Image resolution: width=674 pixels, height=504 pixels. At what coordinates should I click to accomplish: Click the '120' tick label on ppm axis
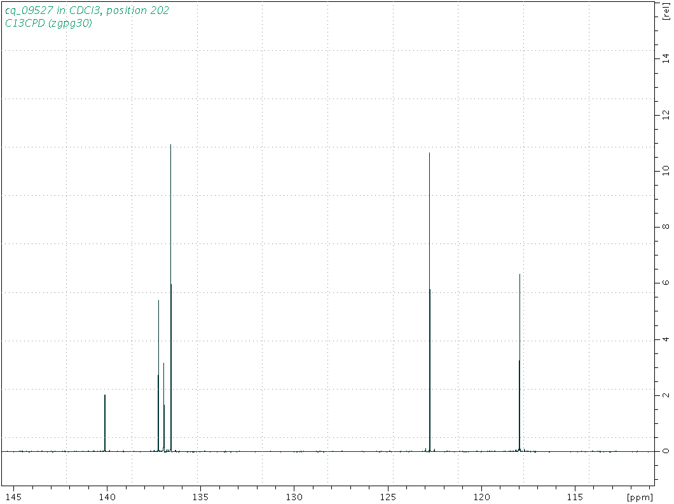tap(482, 497)
